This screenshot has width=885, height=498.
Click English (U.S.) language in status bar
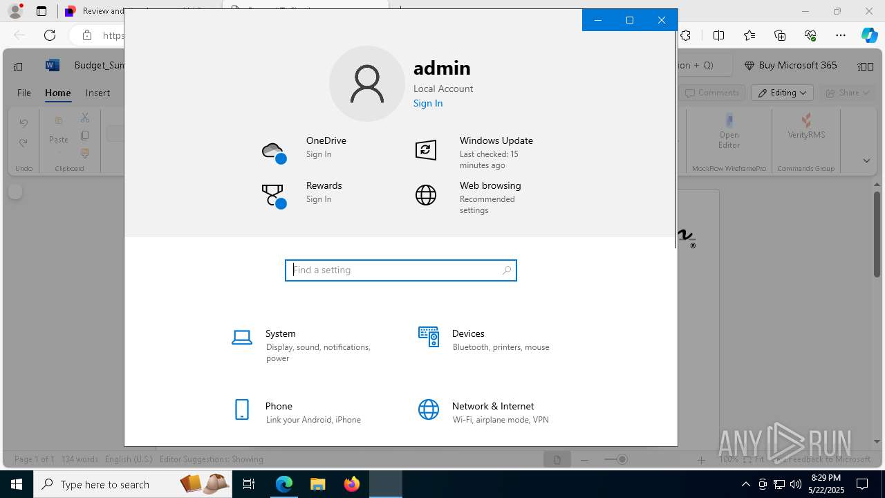tap(129, 459)
